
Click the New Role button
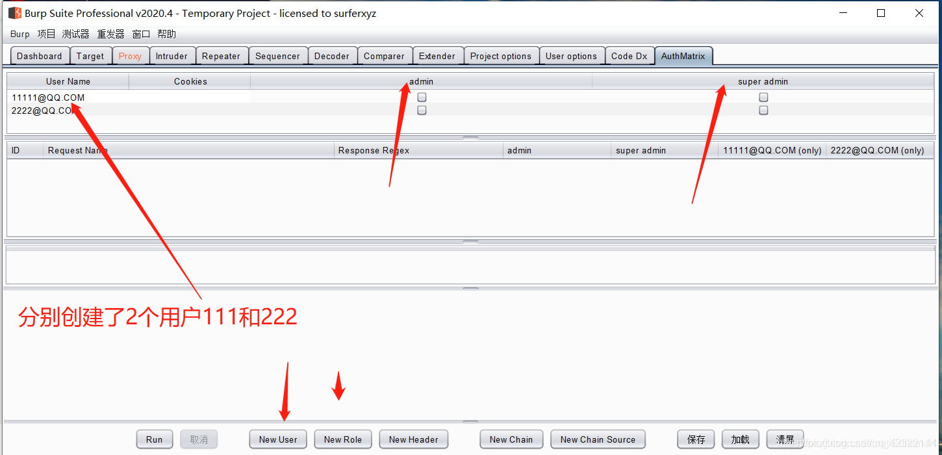(343, 439)
